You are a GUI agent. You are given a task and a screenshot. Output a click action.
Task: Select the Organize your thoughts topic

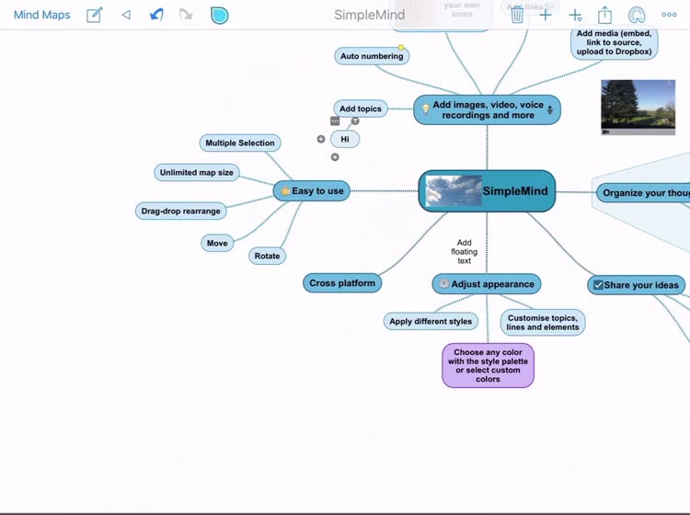coord(643,193)
